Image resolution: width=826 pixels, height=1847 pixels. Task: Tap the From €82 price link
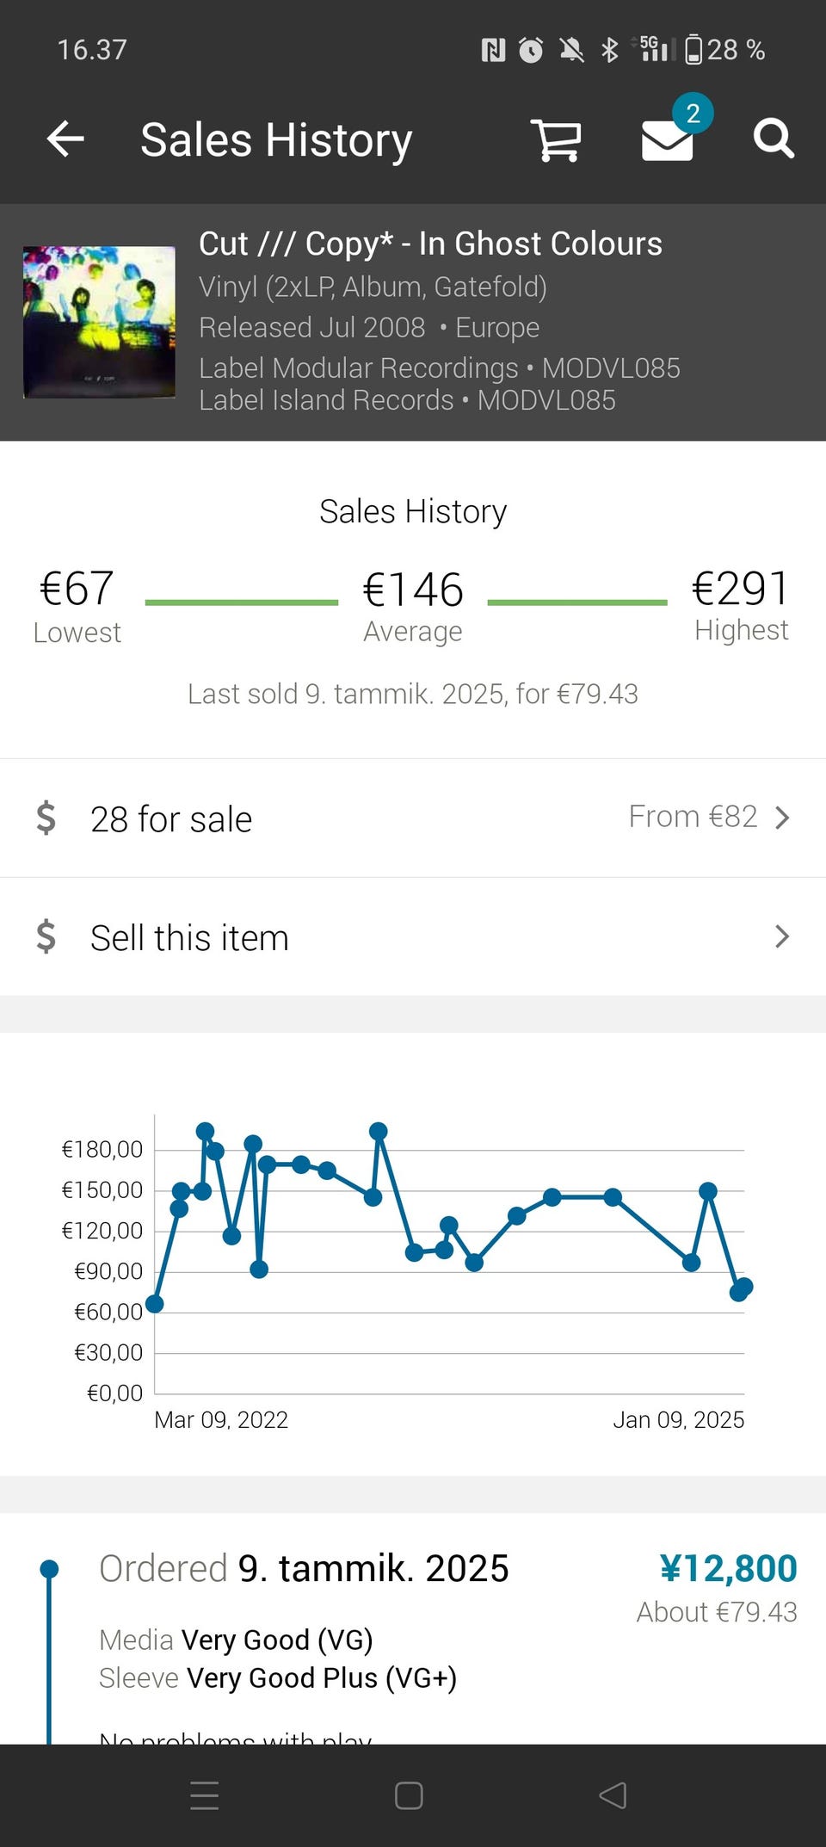(693, 817)
